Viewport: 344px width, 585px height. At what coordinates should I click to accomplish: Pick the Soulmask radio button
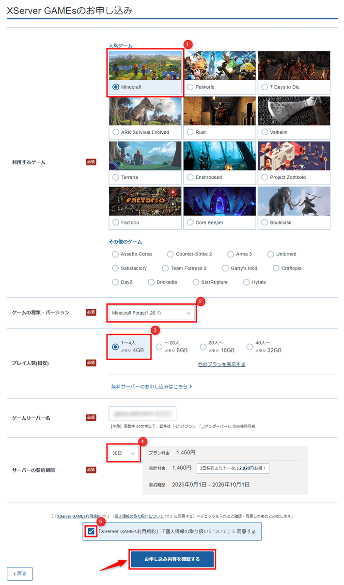pos(264,222)
